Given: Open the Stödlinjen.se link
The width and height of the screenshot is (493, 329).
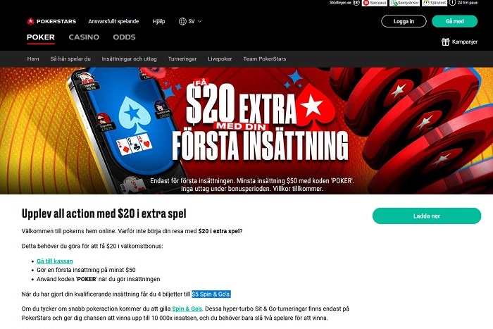Looking at the screenshot, I should [x=340, y=3].
